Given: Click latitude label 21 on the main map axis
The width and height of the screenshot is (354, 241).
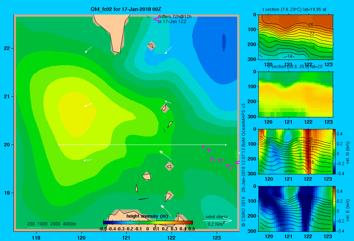Looking at the screenshot, I should pos(7,96).
